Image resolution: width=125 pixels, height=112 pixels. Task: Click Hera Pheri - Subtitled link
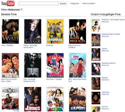tap(54, 79)
